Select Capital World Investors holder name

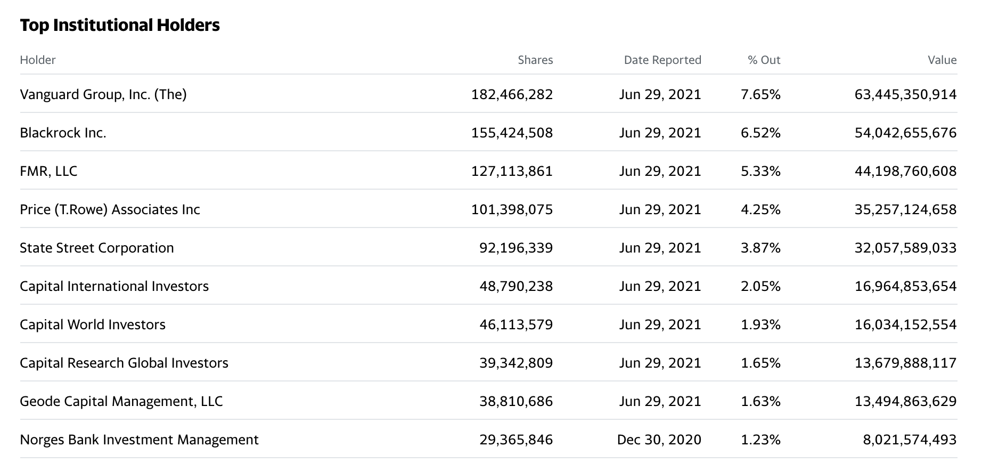pyautogui.click(x=93, y=324)
